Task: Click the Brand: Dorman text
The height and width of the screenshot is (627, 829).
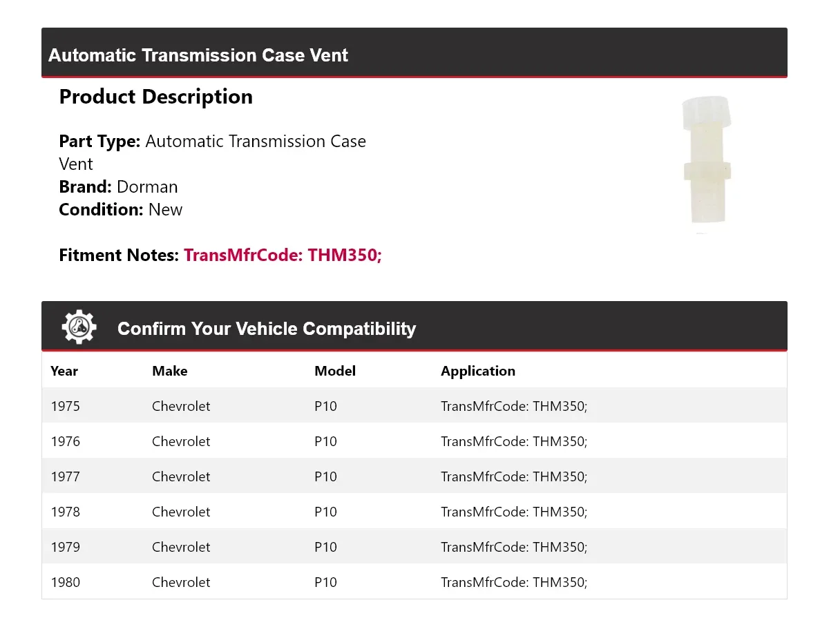Action: (x=118, y=186)
